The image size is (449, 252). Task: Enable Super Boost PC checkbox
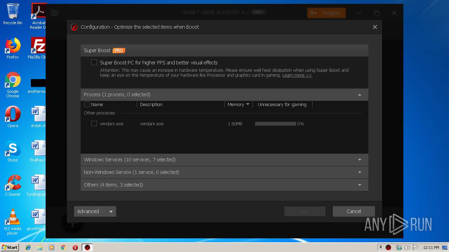tap(94, 63)
